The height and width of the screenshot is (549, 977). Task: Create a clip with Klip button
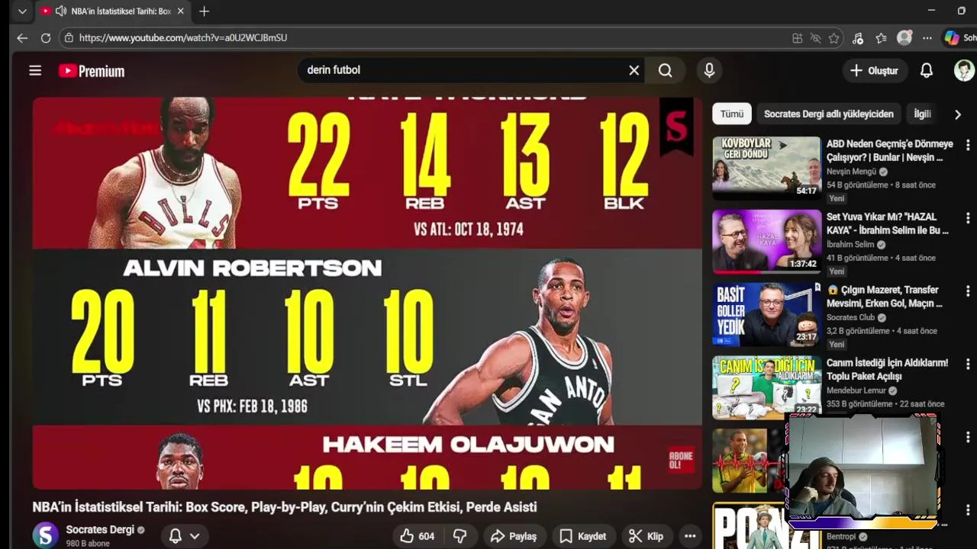pyautogui.click(x=646, y=536)
